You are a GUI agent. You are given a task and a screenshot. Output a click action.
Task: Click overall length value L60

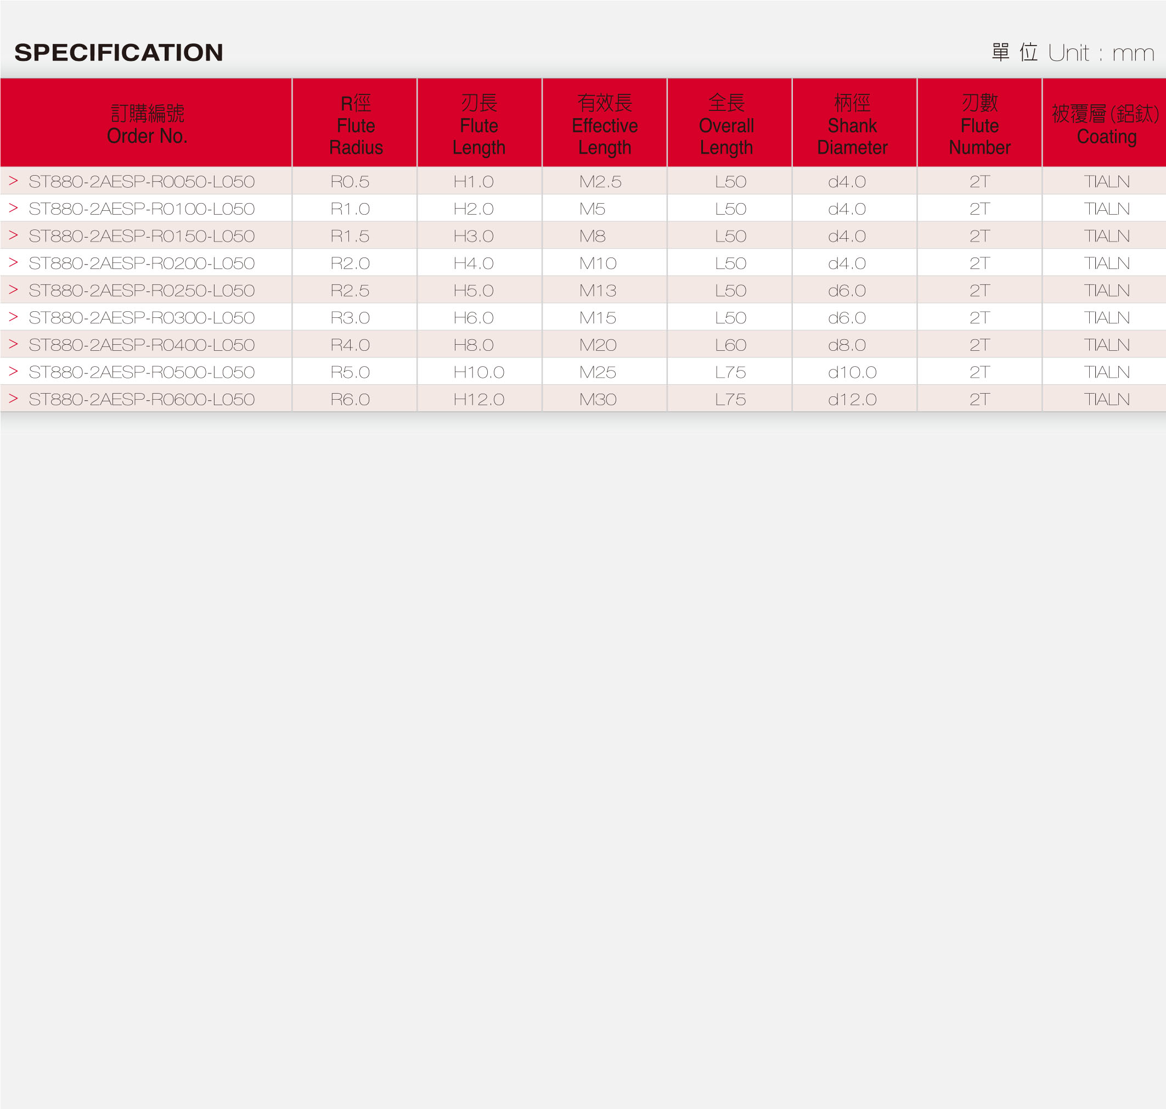tap(731, 345)
